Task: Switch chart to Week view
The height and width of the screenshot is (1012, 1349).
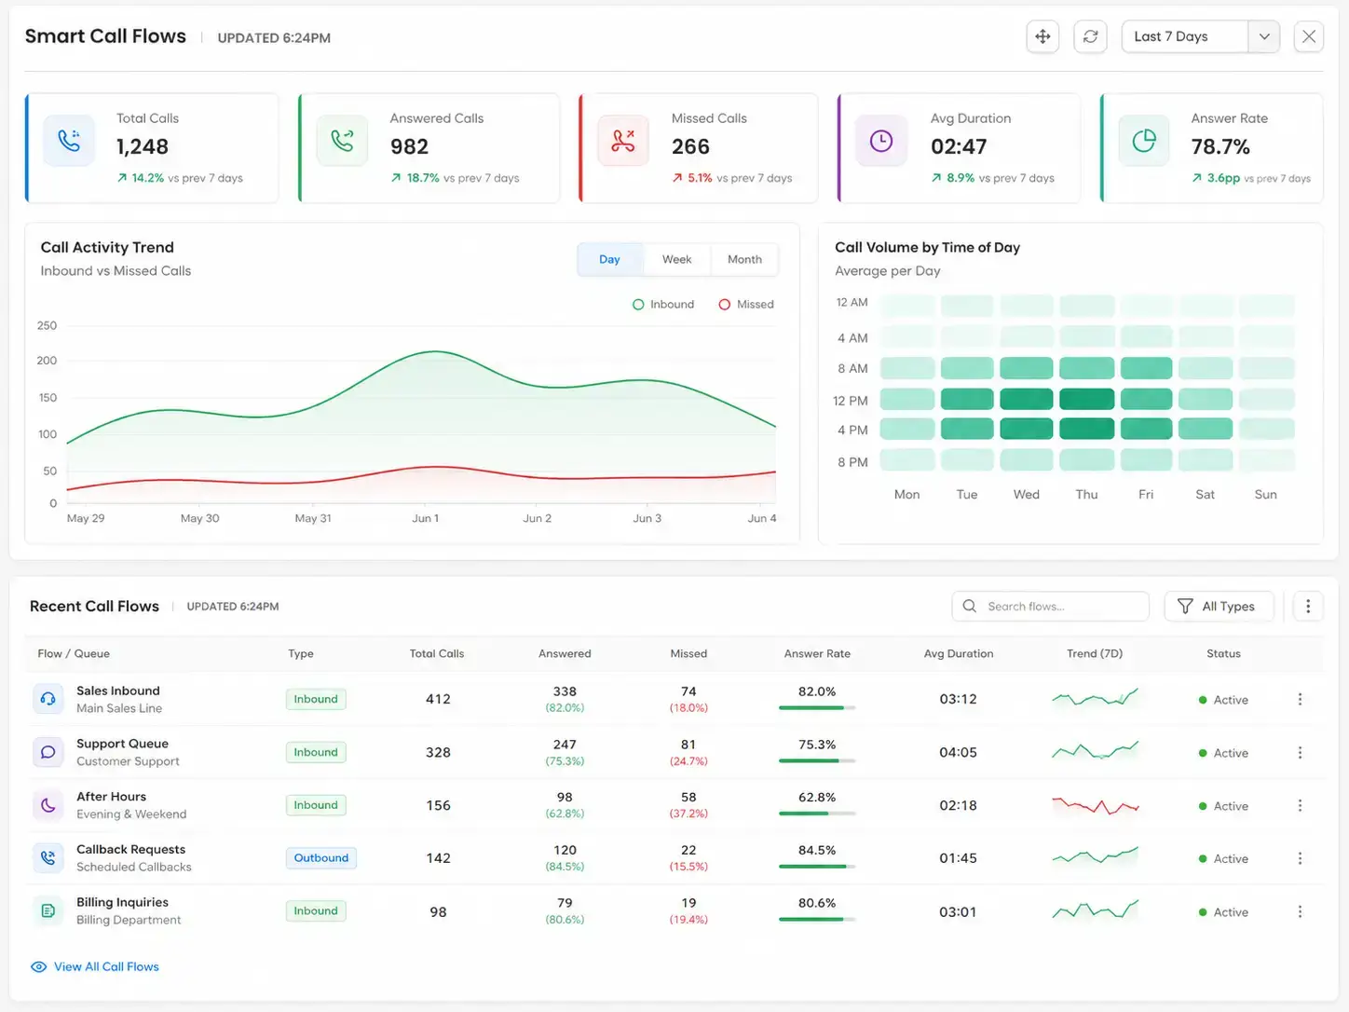Action: (676, 259)
